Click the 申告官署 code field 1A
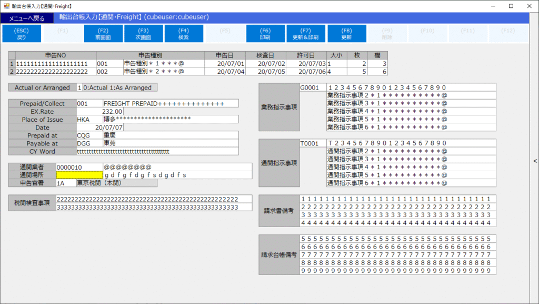Image resolution: width=539 pixels, height=304 pixels. [65, 183]
